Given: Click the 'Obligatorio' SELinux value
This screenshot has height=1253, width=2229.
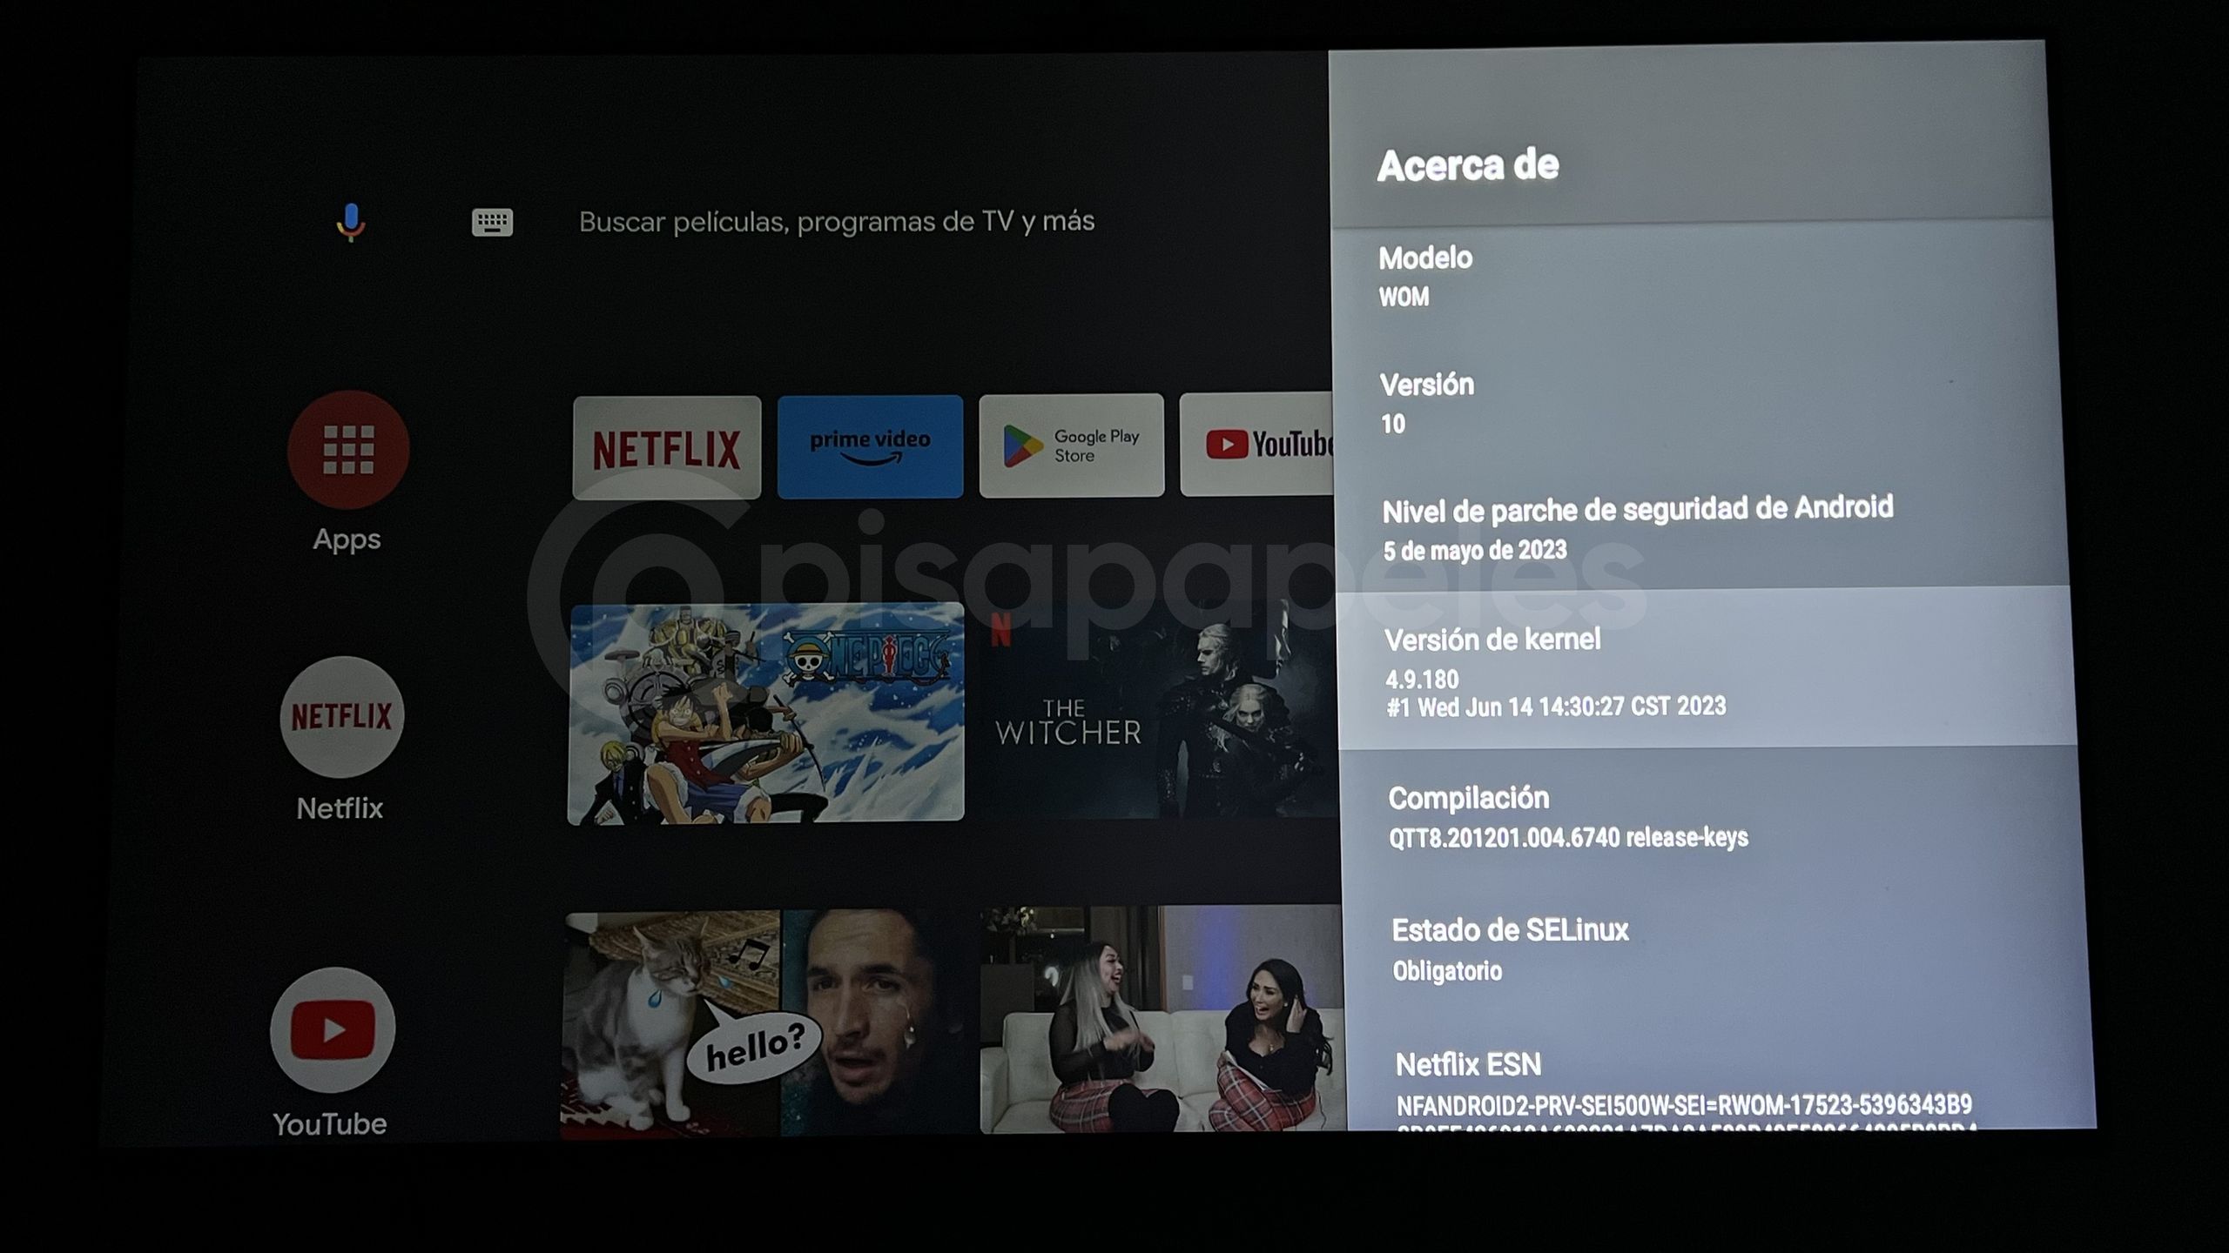Looking at the screenshot, I should click(1447, 970).
